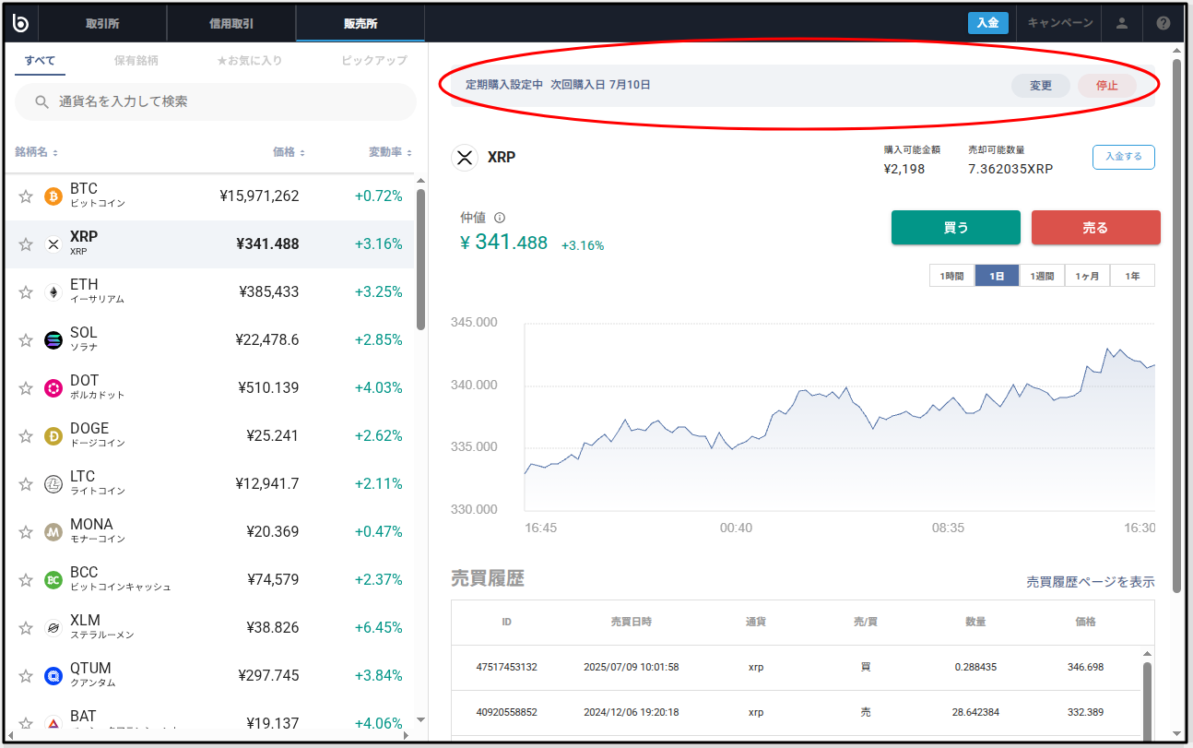Viewport: 1193px width, 748px height.
Task: Click the XRP coin icon in list
Action: pos(53,244)
